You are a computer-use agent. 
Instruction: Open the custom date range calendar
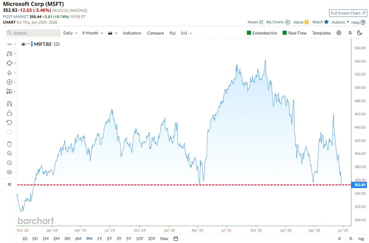coord(176,238)
